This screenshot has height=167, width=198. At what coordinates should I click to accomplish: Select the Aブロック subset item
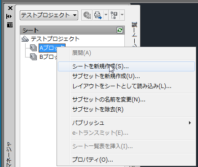pos(52,48)
